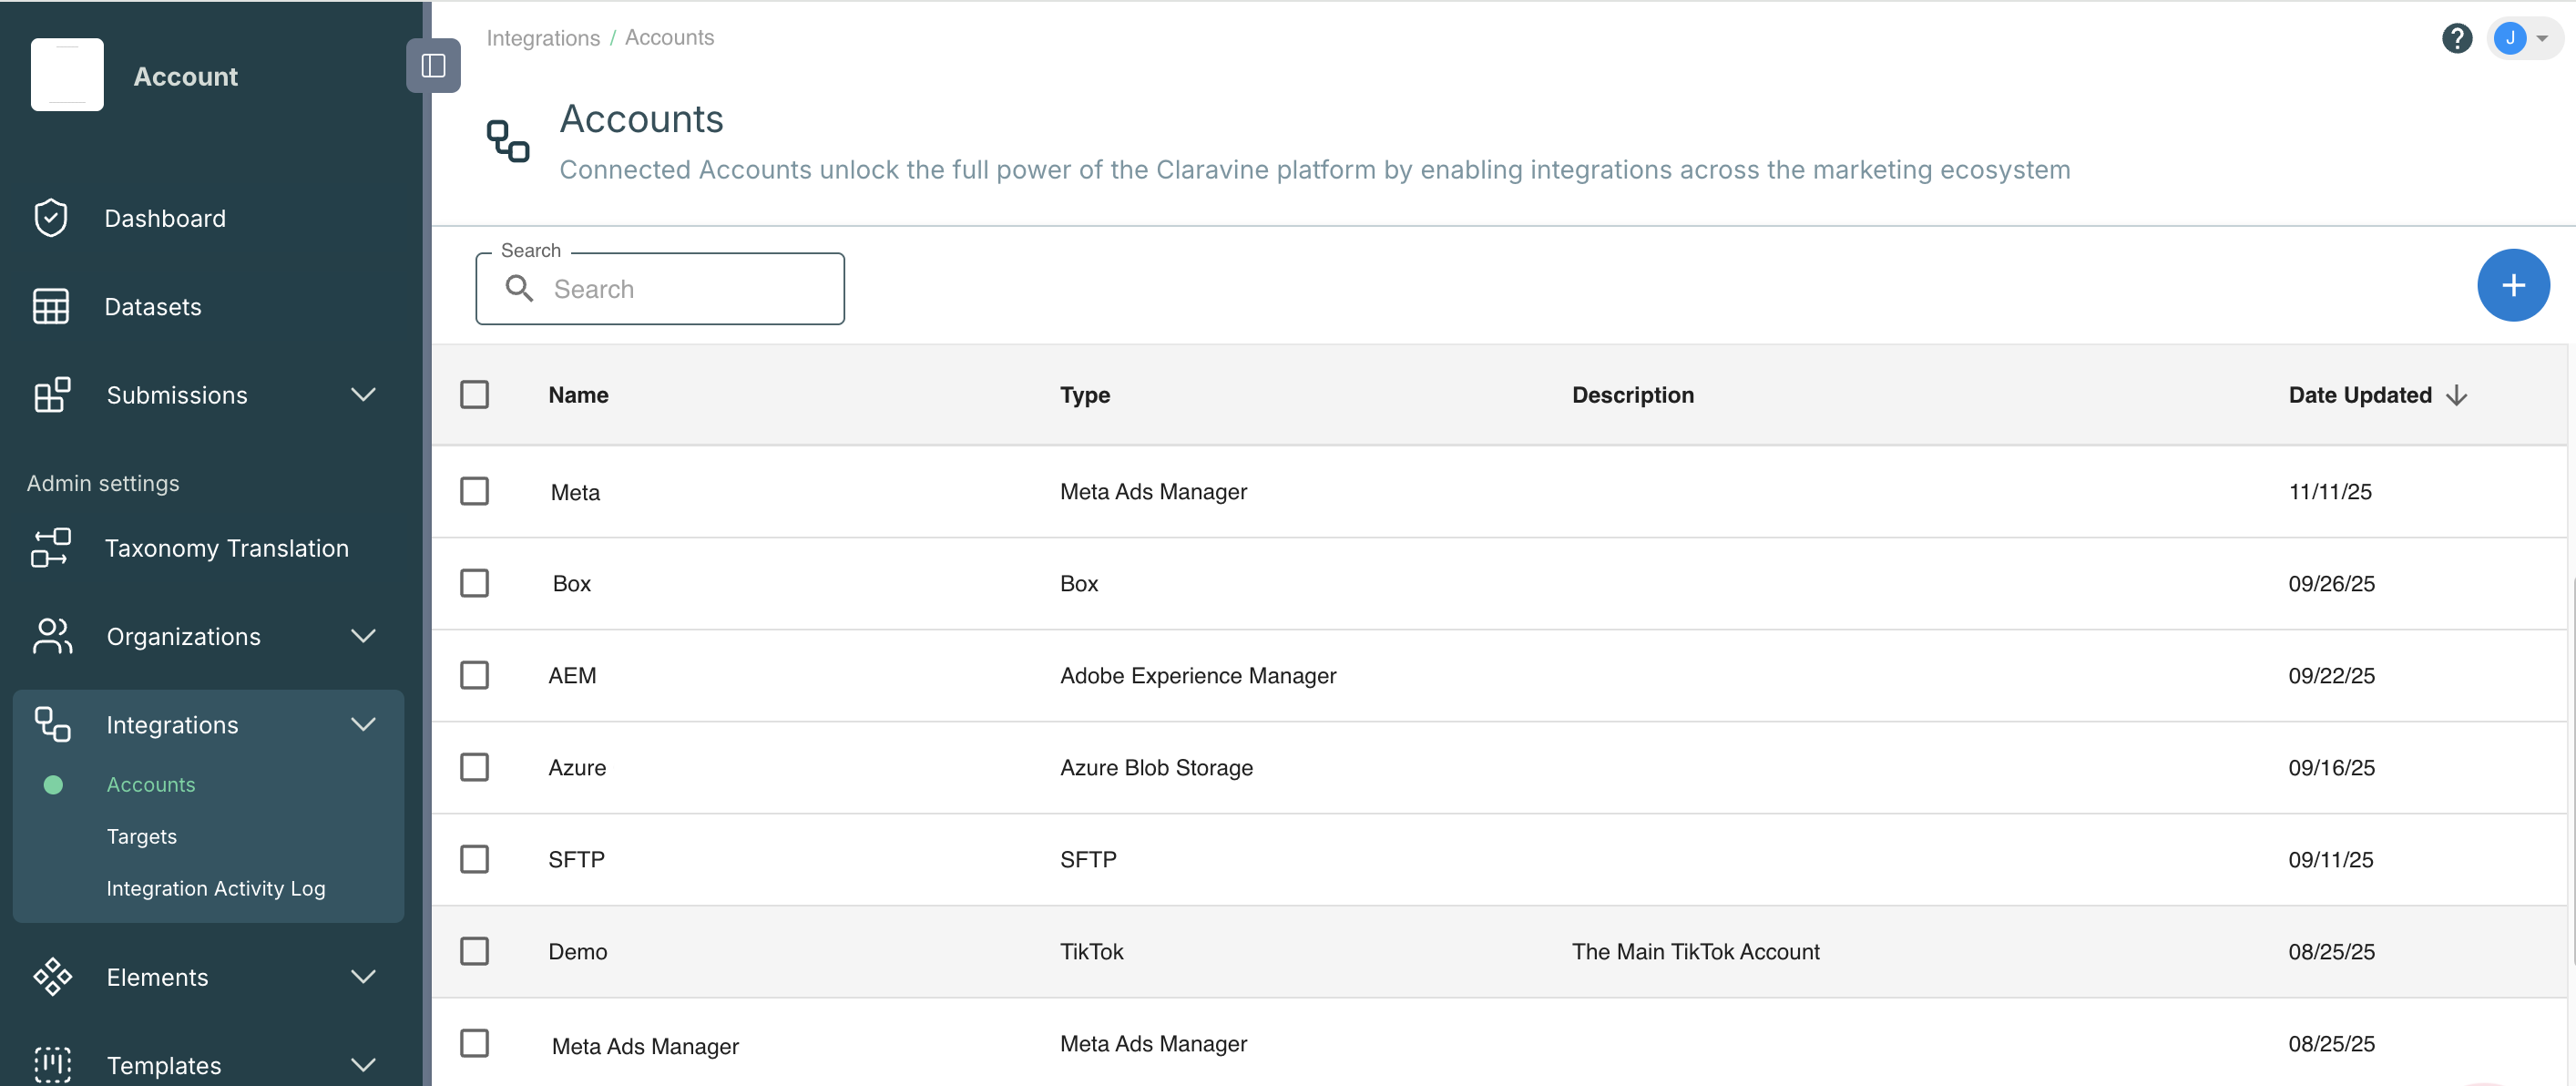Open the SFTP account name

576,859
